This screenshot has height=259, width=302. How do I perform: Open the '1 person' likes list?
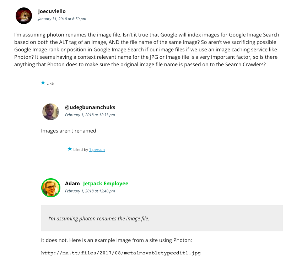[97, 150]
